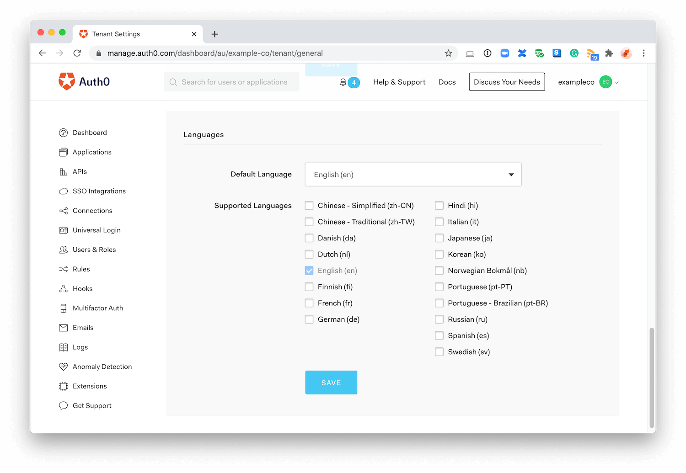Screen dimensions: 686x473
Task: Click the Connections share icon
Action: click(x=63, y=211)
